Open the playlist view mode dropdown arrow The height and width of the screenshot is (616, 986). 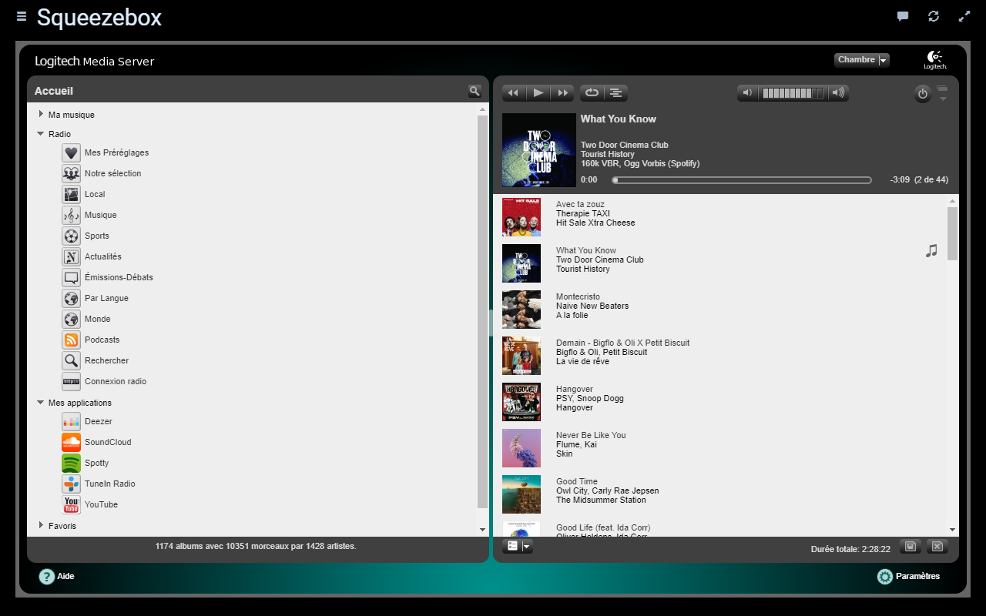point(527,546)
